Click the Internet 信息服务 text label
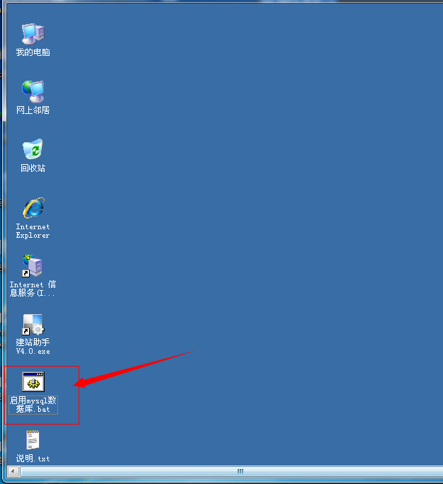Image resolution: width=443 pixels, height=484 pixels. tap(33, 289)
